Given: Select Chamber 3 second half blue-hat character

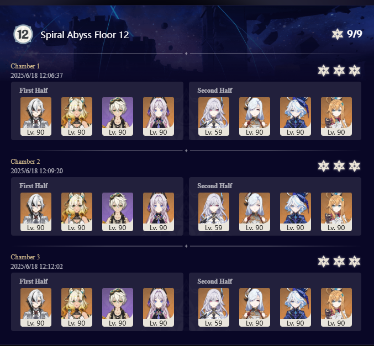Looking at the screenshot, I should coord(296,307).
